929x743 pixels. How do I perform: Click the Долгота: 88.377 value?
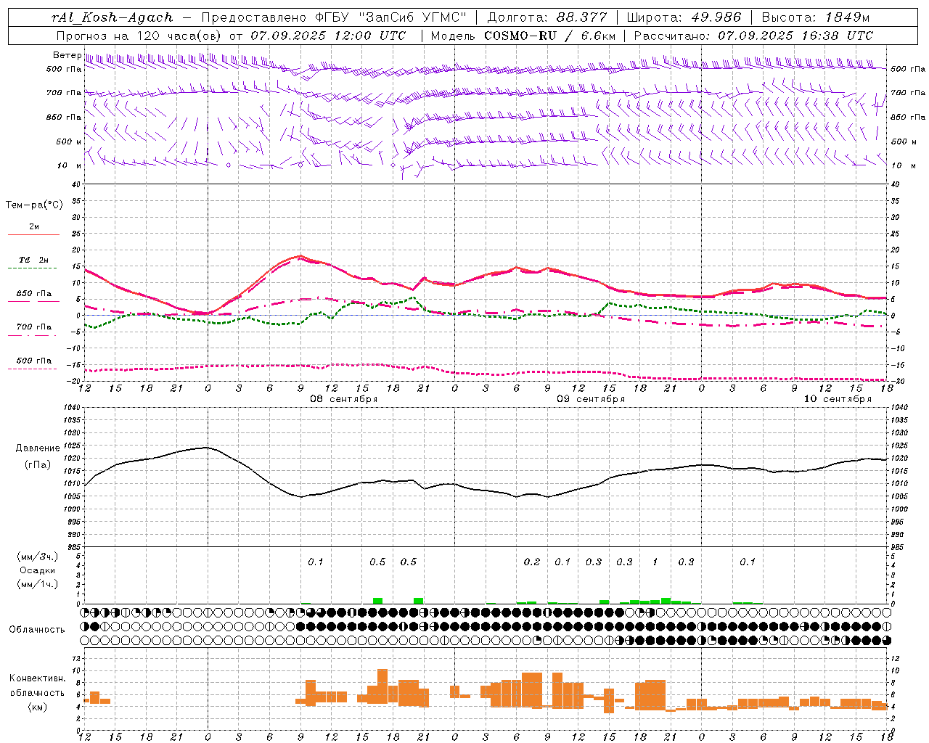click(547, 17)
